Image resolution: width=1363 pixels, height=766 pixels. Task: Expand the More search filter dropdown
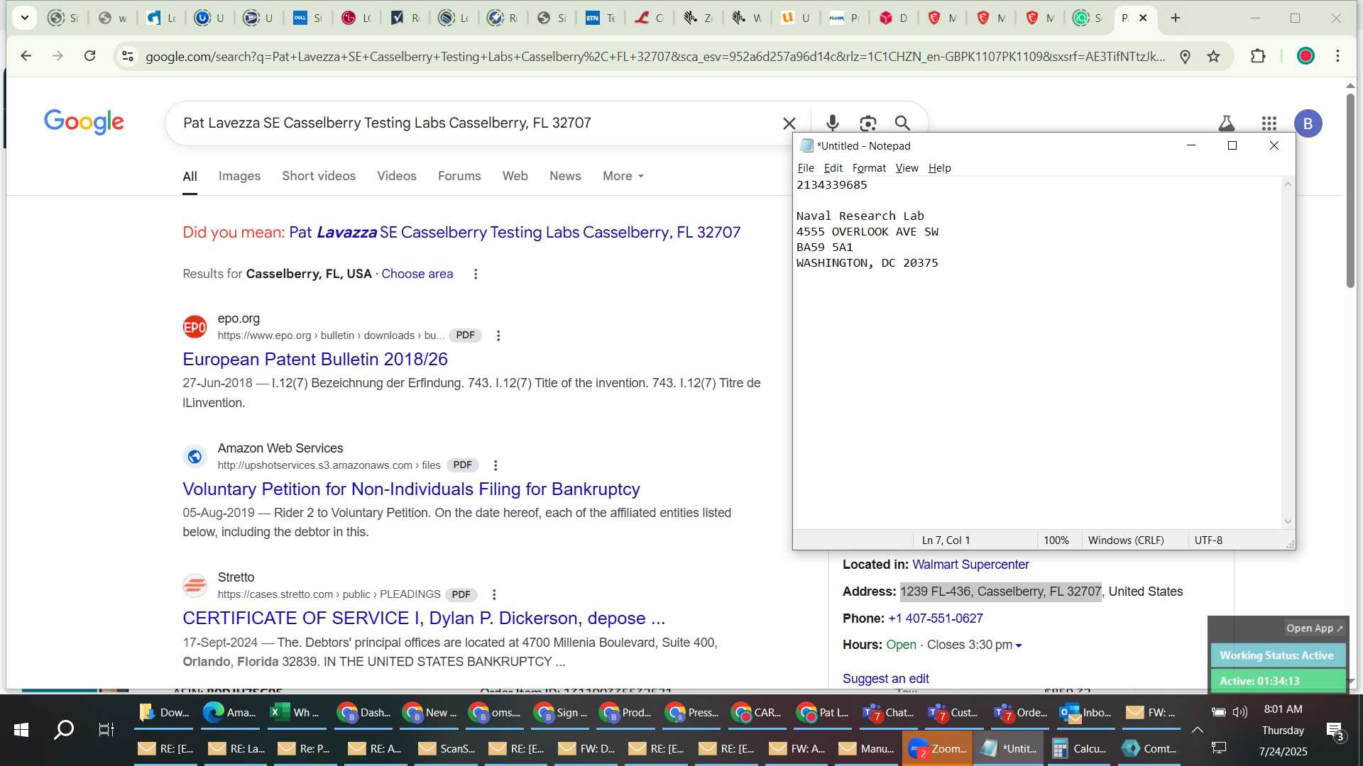click(x=623, y=176)
